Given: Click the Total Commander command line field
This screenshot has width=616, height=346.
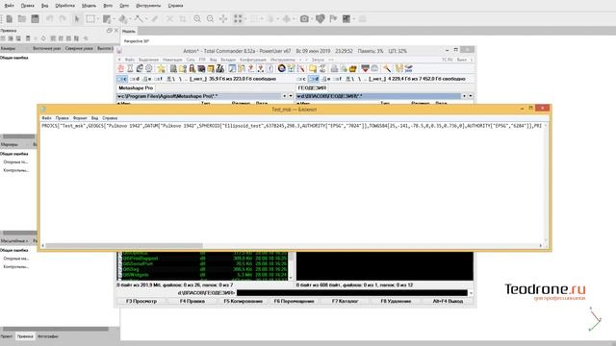Looking at the screenshot, I should (x=352, y=293).
